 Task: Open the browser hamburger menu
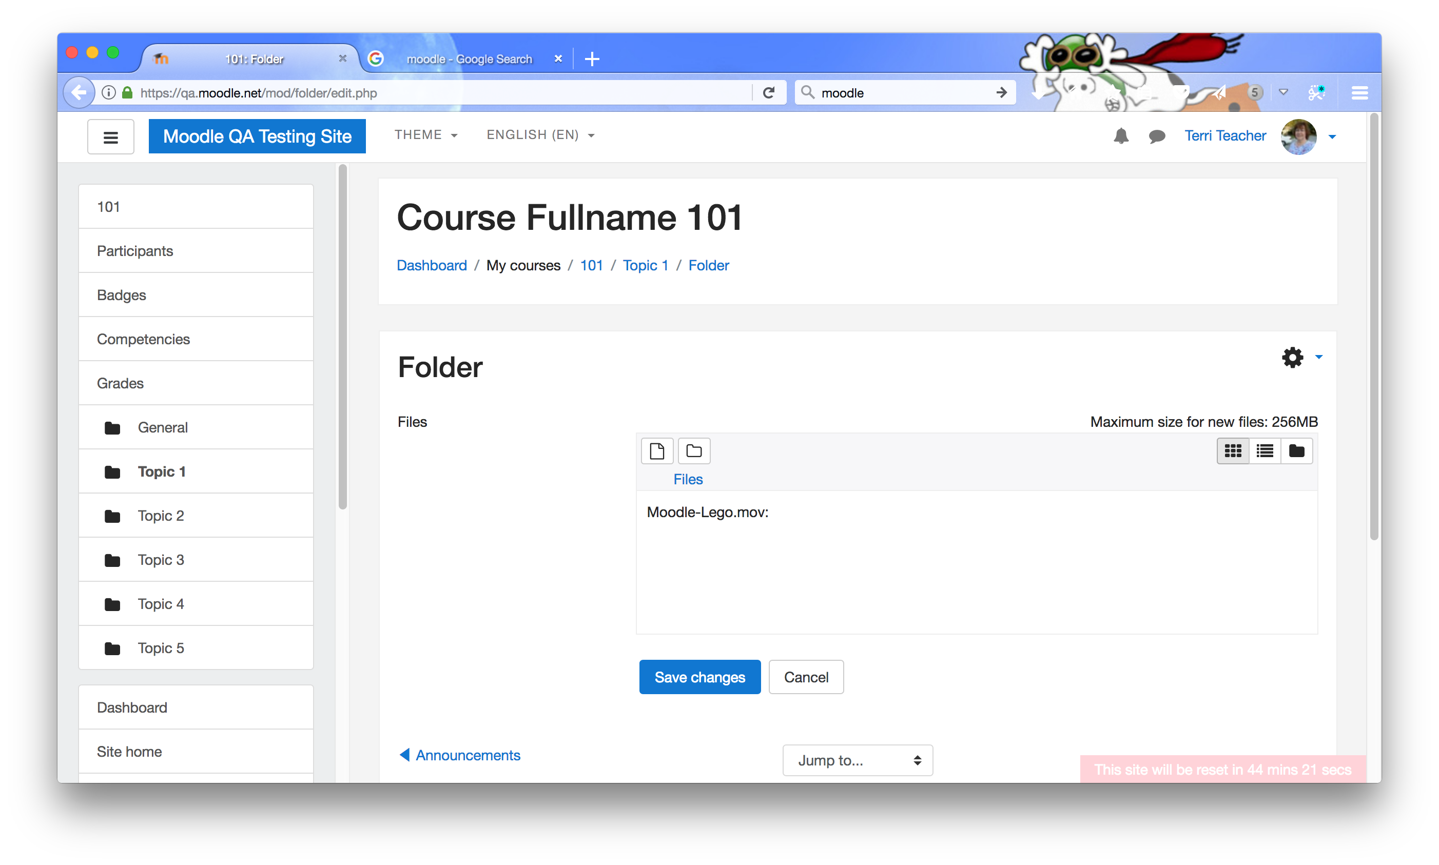click(1359, 93)
